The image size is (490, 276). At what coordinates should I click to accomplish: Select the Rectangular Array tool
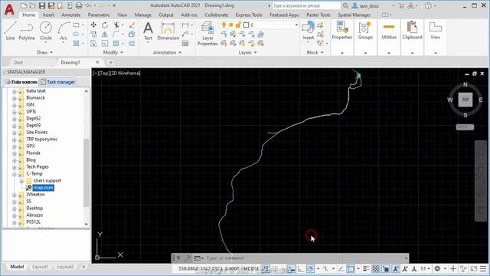(116, 43)
